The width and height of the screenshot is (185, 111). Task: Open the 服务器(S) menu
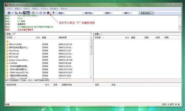(x=54, y=9)
